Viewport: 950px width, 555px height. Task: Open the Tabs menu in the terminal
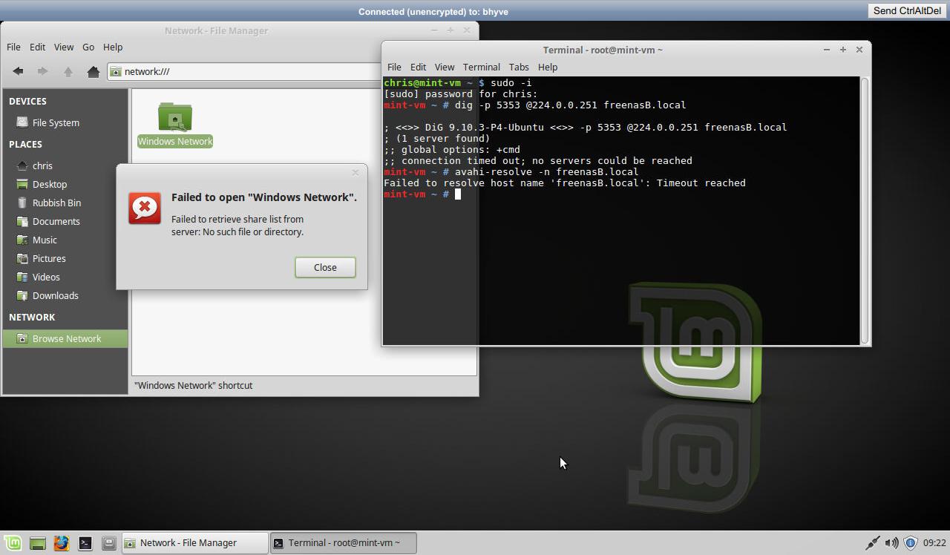(x=519, y=67)
